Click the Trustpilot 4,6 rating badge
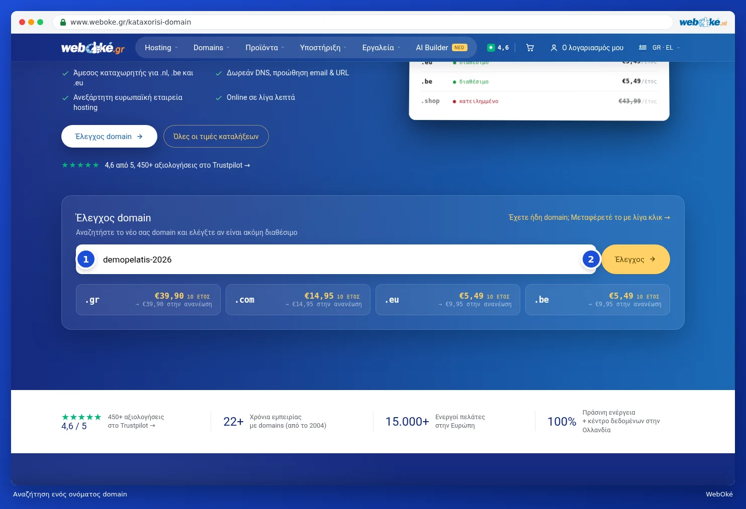The height and width of the screenshot is (509, 746). pyautogui.click(x=498, y=48)
